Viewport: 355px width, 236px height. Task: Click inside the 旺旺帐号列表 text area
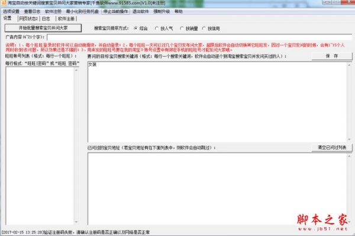pos(40,146)
